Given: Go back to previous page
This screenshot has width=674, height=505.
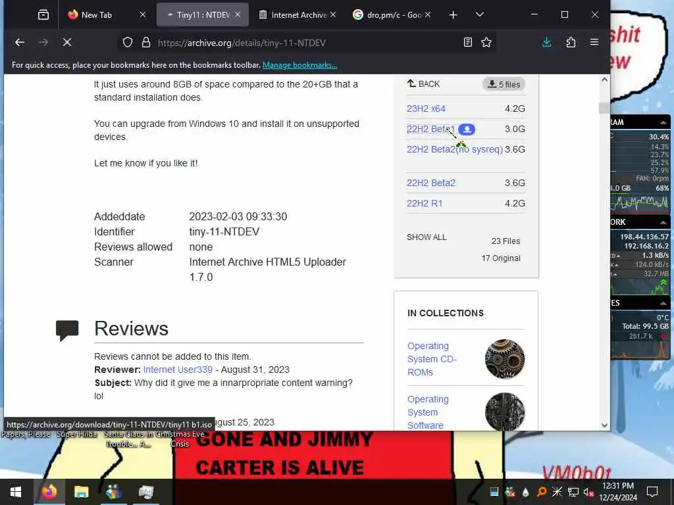Looking at the screenshot, I should point(20,42).
